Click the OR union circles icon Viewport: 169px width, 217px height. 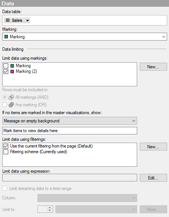11,105
